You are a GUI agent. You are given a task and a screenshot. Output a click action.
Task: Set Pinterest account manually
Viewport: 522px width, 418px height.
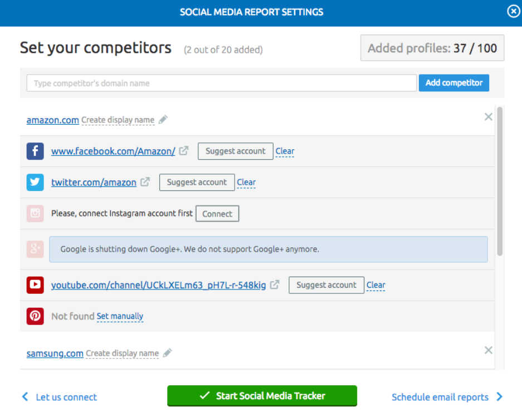[x=120, y=316]
